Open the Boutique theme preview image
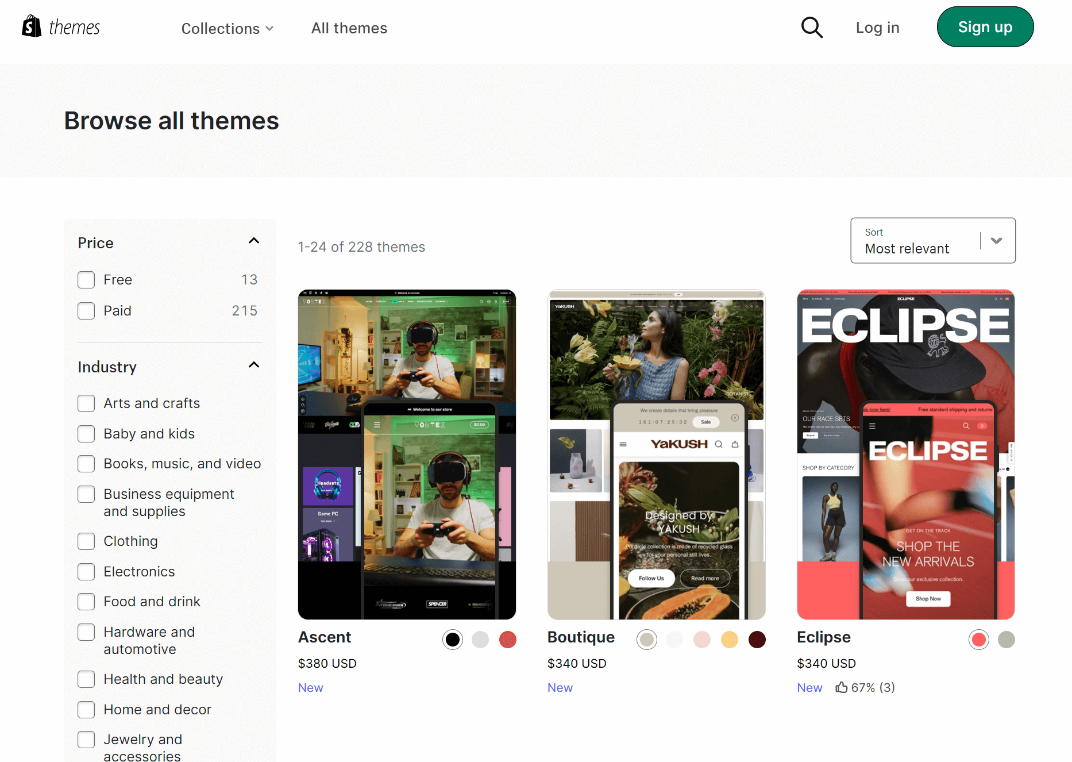Image resolution: width=1072 pixels, height=762 pixels. click(x=657, y=455)
